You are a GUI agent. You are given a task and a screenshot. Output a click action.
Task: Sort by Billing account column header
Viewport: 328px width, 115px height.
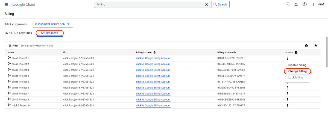click(146, 52)
